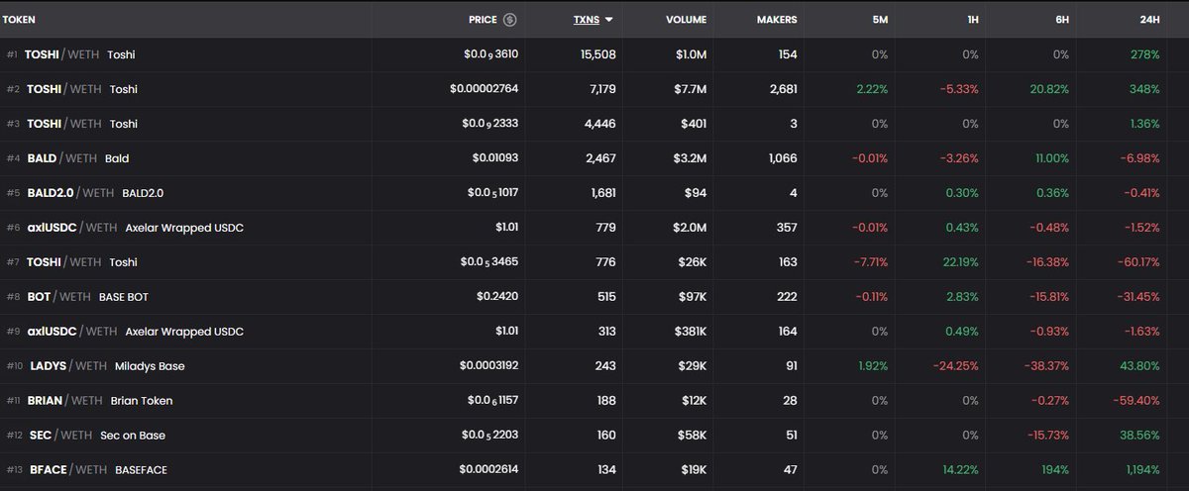1189x491 pixels.
Task: Click the 24H change -60.17%
Action: (x=1136, y=262)
